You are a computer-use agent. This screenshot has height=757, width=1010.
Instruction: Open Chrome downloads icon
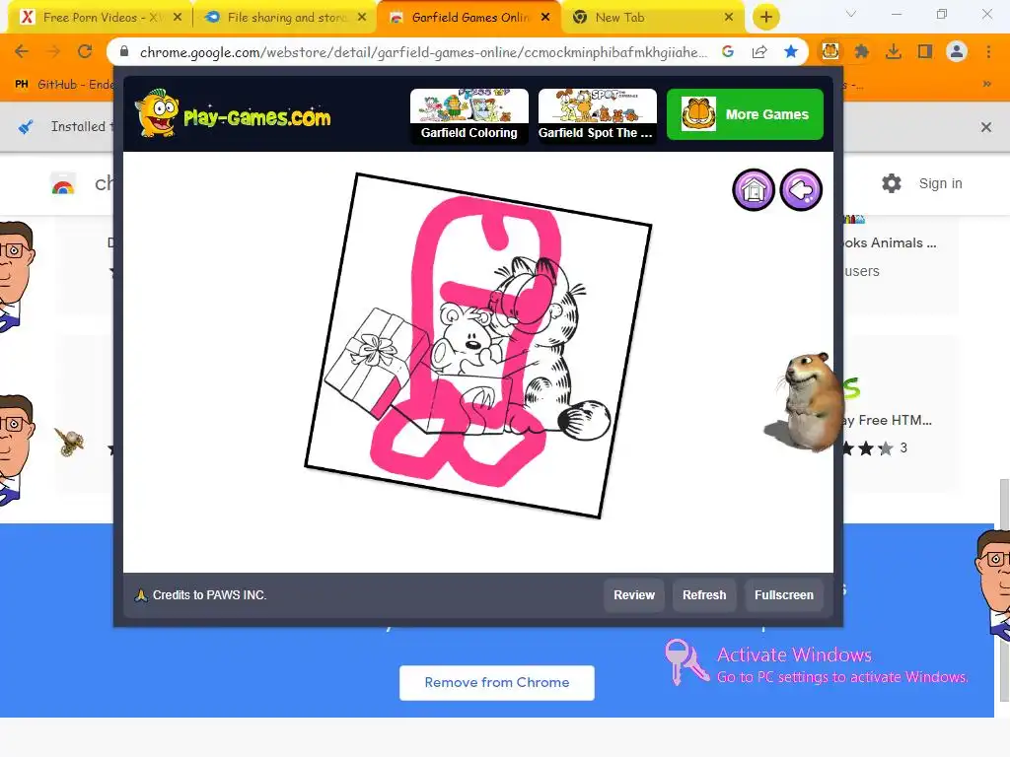click(894, 51)
